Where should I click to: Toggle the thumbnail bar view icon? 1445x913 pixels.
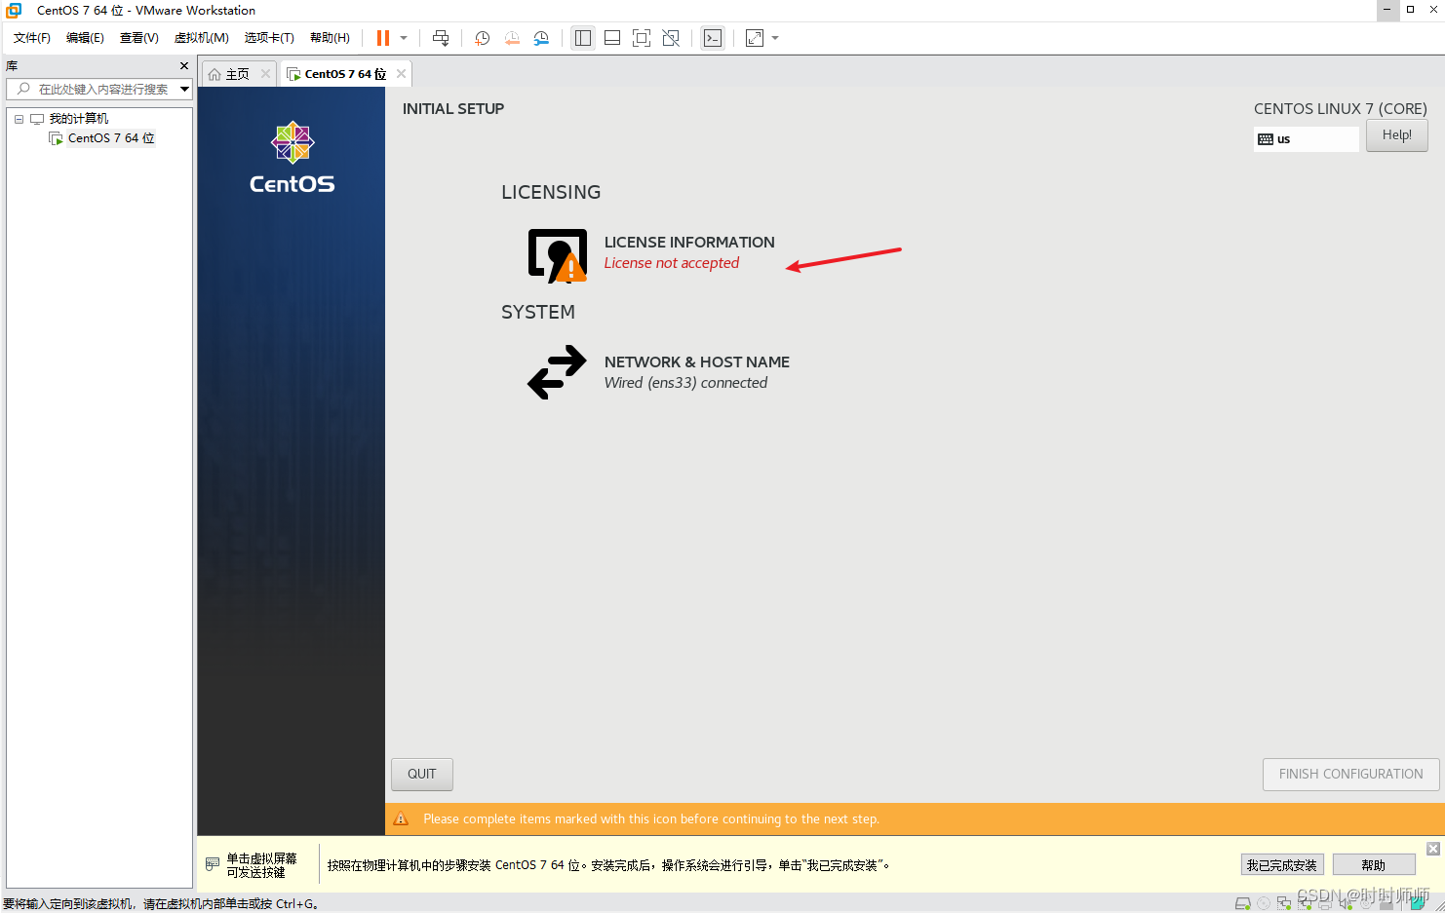[x=612, y=38]
